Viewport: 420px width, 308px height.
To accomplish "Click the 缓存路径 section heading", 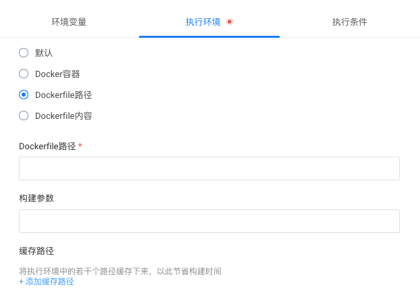I will click(x=36, y=251).
